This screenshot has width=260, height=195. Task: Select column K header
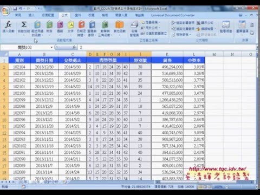pyautogui.click(x=167, y=54)
